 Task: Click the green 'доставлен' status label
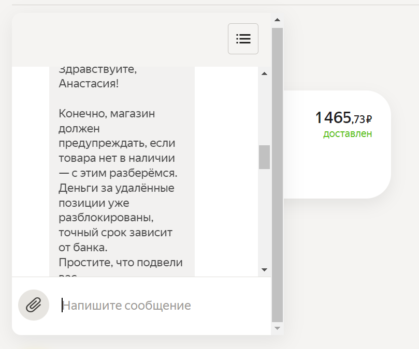click(x=348, y=133)
